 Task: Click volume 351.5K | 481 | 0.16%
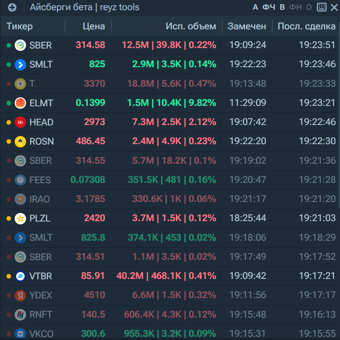(172, 180)
